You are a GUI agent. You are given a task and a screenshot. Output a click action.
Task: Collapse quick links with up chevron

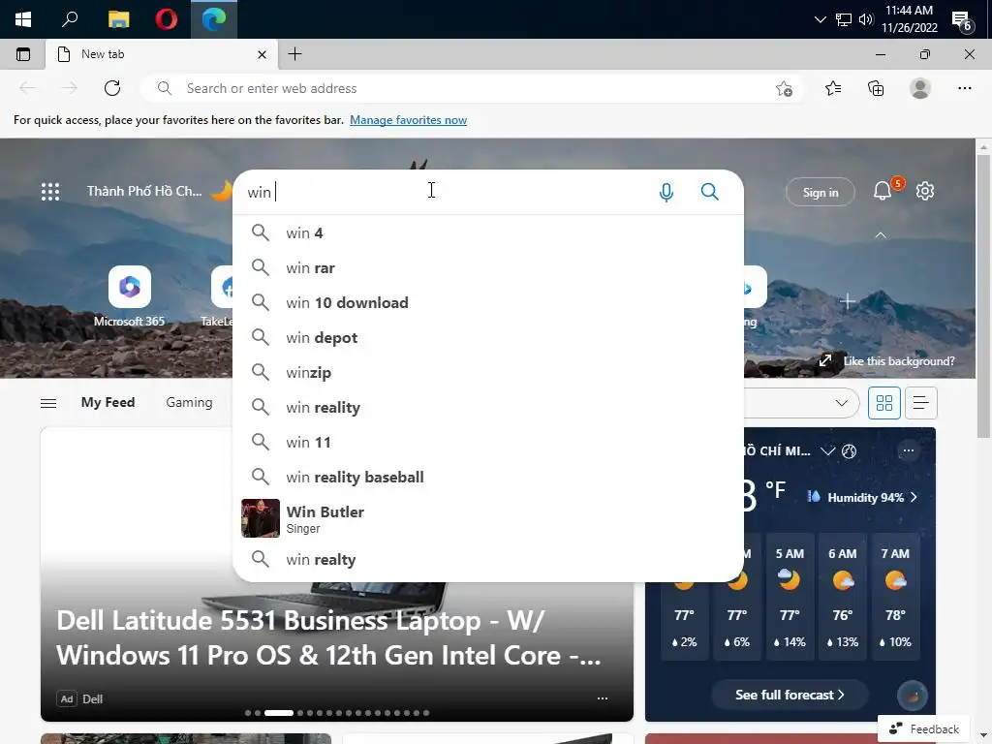880,235
